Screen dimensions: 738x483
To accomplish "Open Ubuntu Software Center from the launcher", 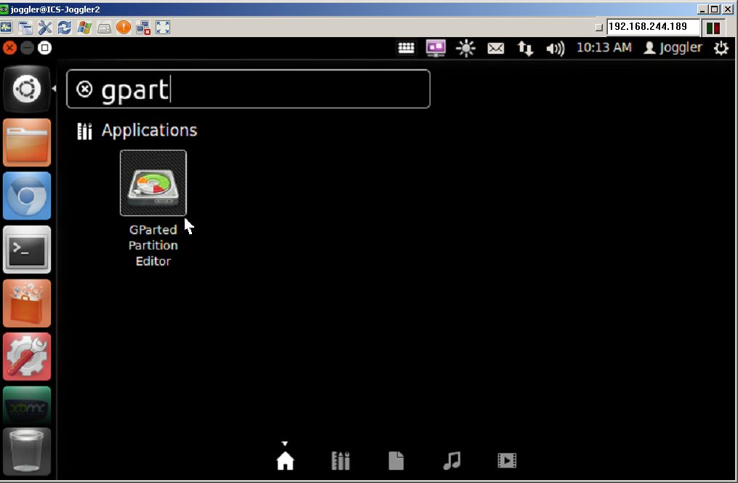I will pyautogui.click(x=27, y=303).
